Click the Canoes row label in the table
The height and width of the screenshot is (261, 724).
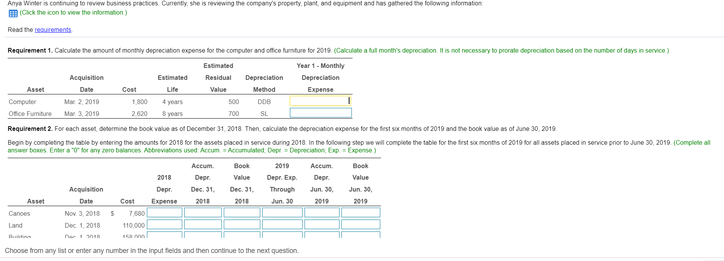19,213
